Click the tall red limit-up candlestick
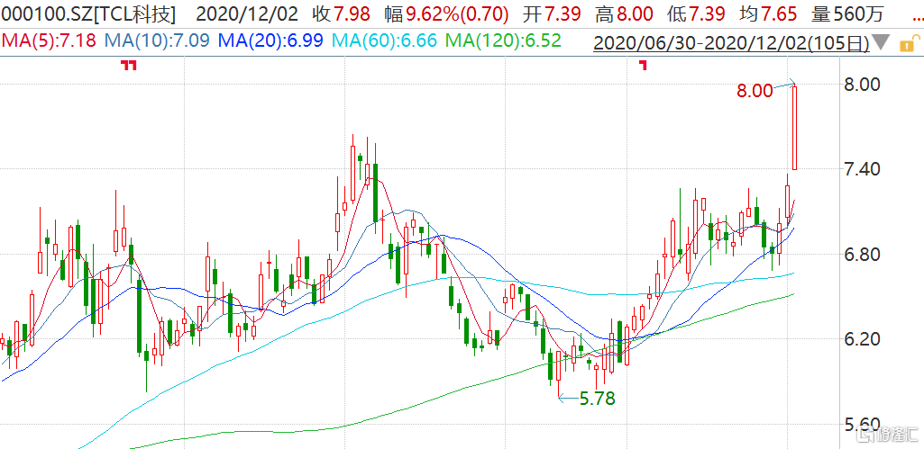The height and width of the screenshot is (449, 924). [794, 127]
